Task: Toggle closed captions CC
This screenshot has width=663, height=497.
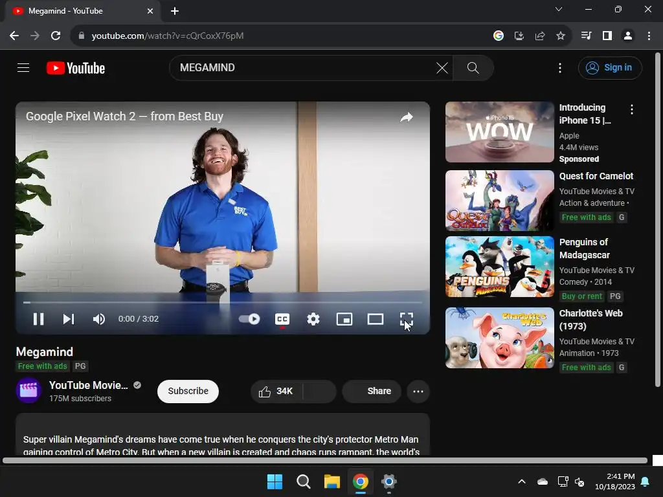Action: 282,319
